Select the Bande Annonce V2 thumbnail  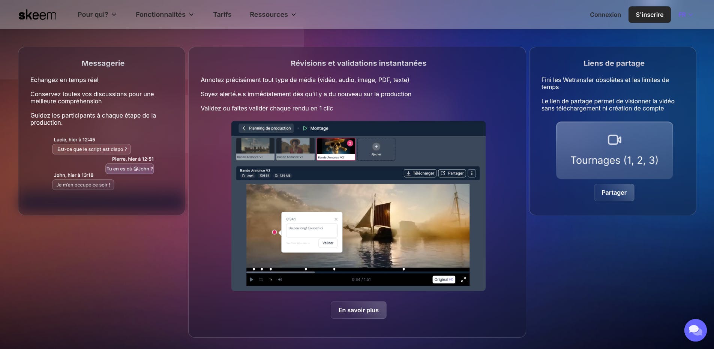[x=295, y=149]
